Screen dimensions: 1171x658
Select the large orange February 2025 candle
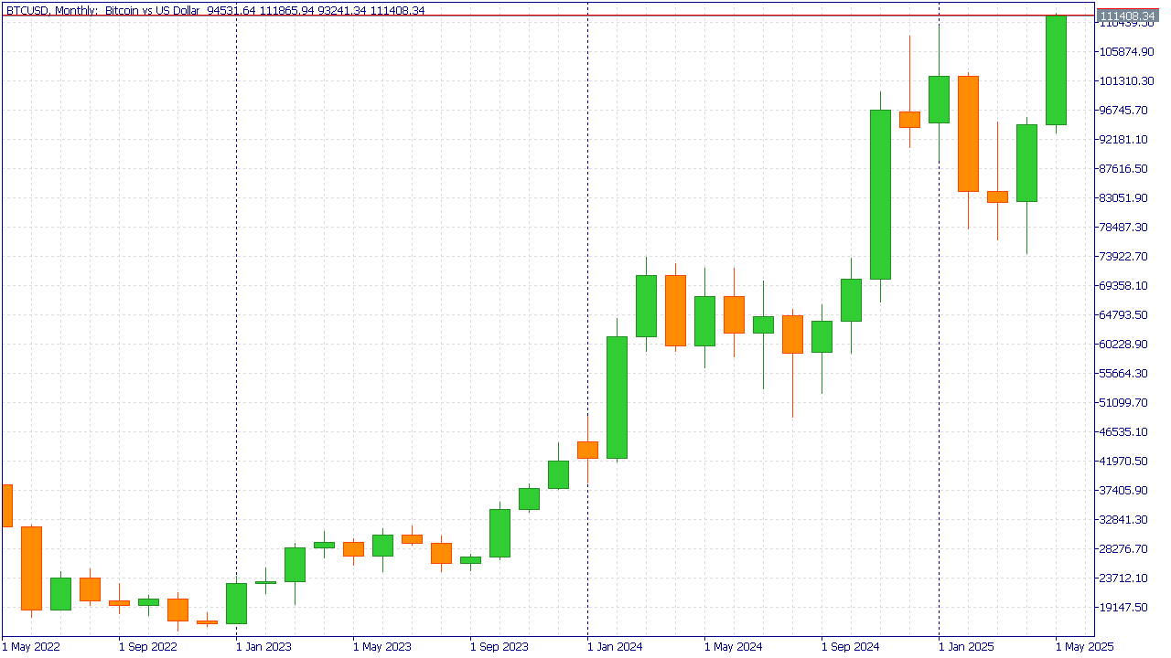[x=968, y=133]
